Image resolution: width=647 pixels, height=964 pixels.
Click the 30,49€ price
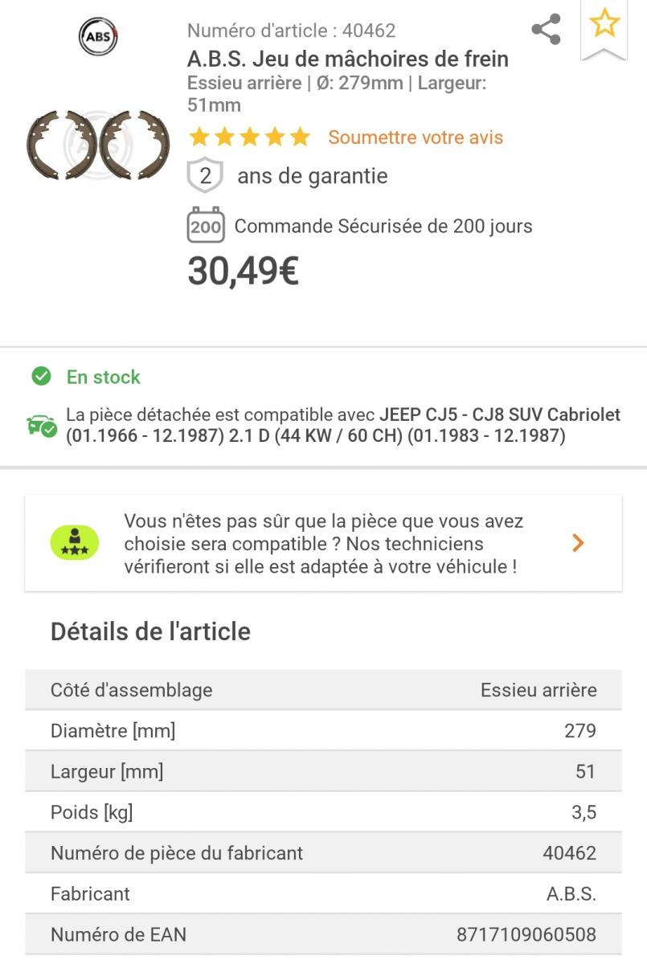tap(244, 272)
